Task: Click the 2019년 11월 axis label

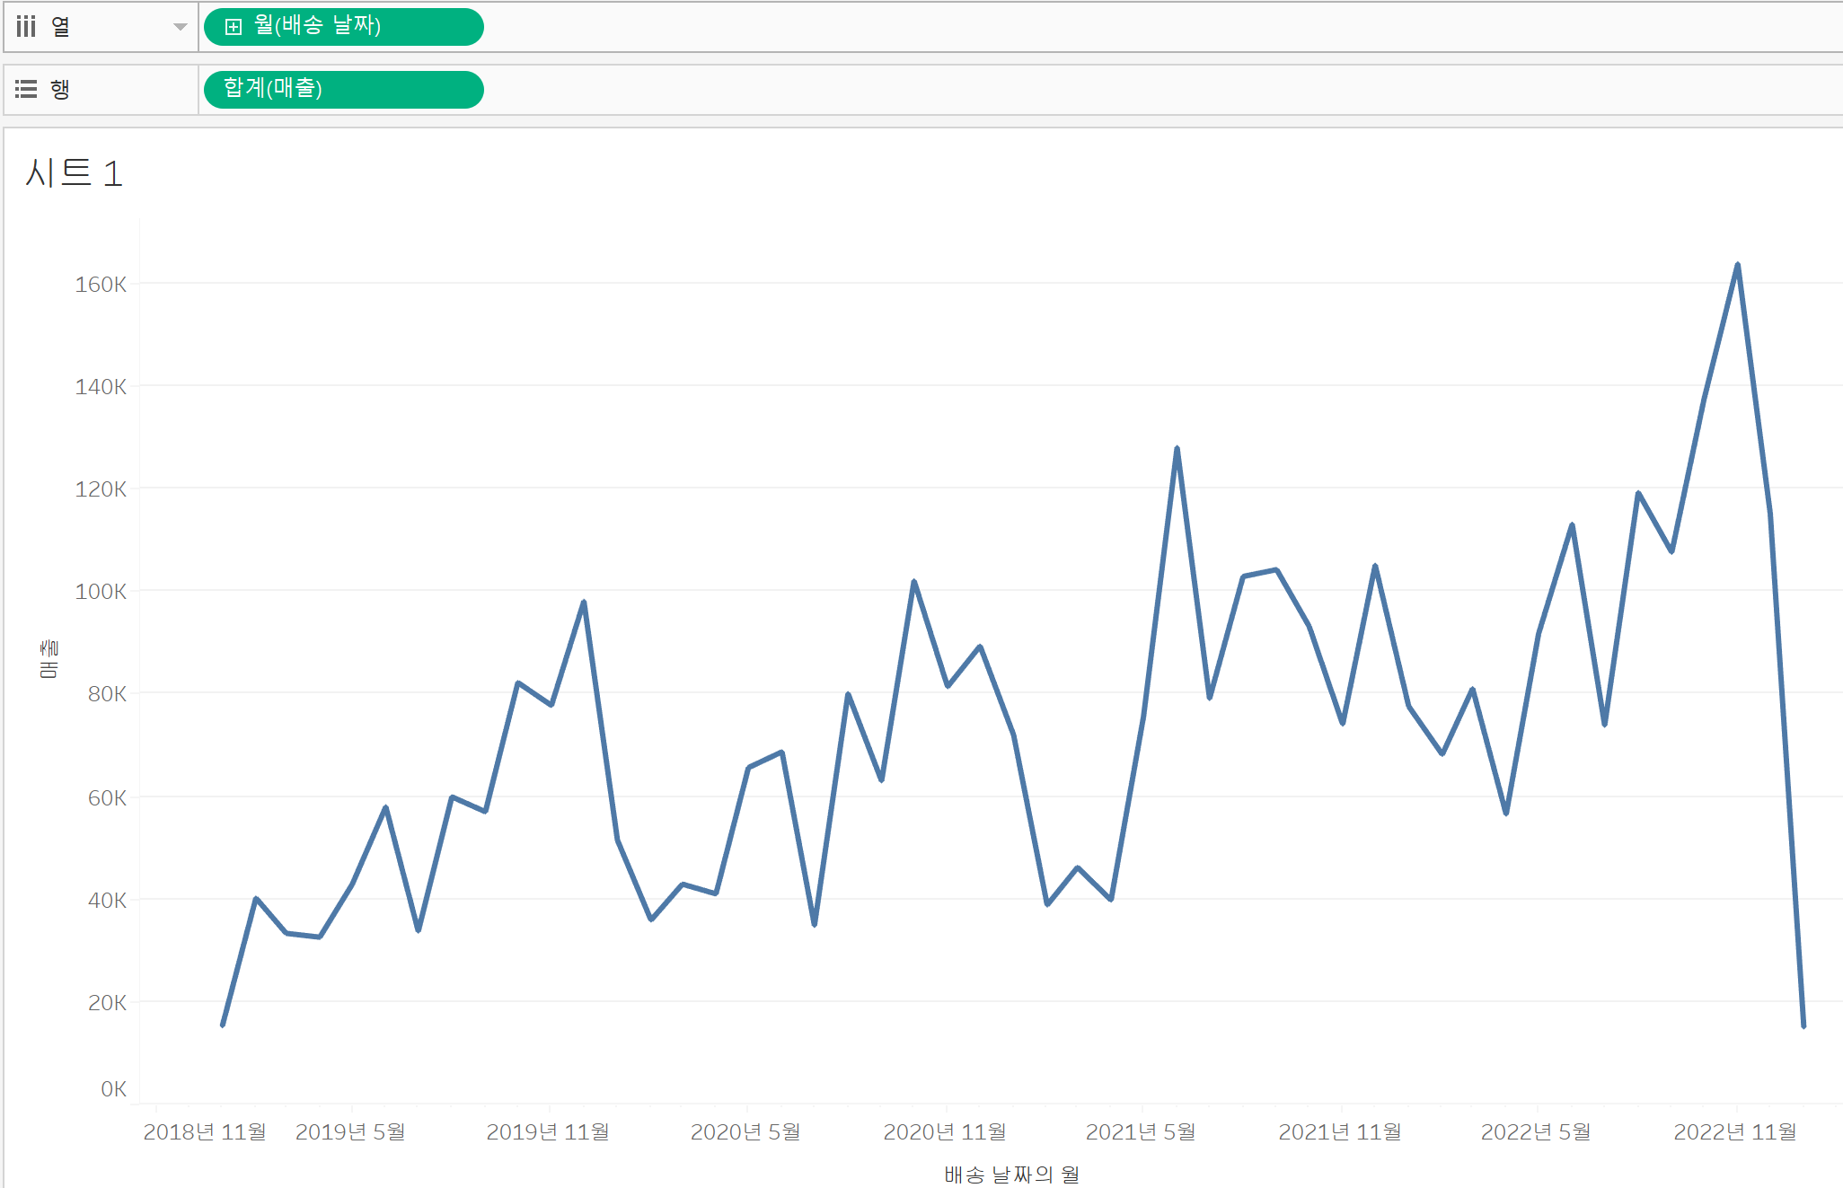Action: point(548,1131)
